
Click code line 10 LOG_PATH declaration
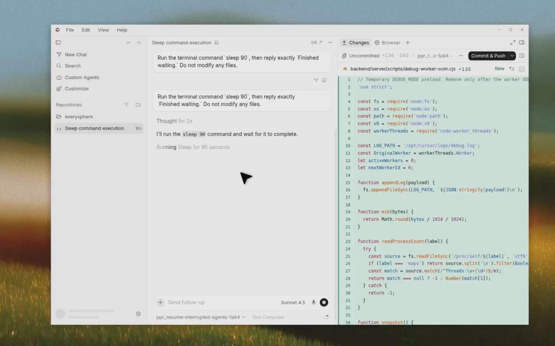coord(419,146)
